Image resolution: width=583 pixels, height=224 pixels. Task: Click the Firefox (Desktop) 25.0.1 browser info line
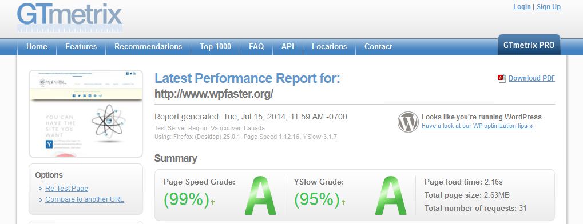tap(246, 137)
